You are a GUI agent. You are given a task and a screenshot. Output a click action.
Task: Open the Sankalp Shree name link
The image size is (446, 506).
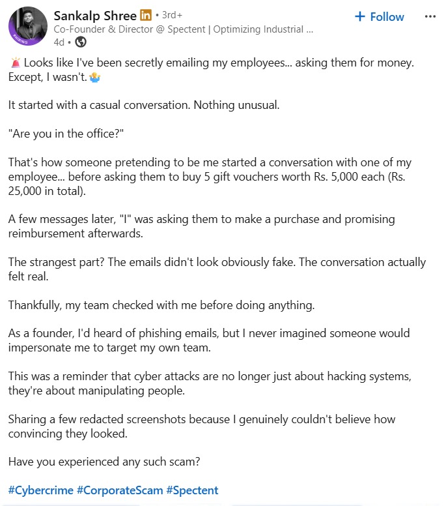coord(95,16)
